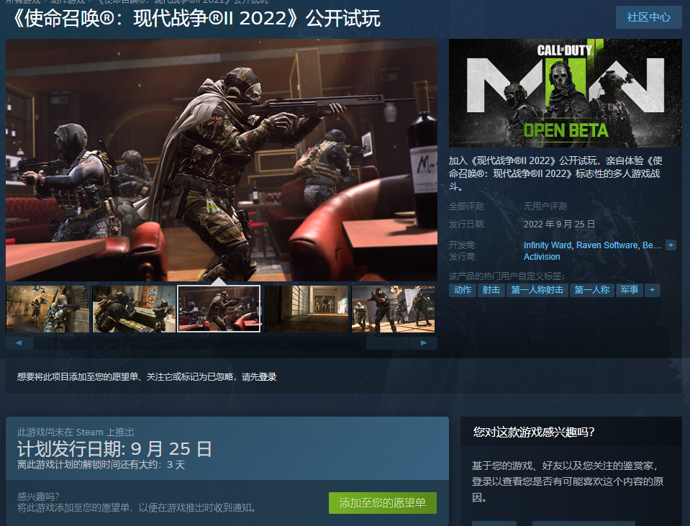This screenshot has height=526, width=690.
Task: Click the left arrow of the screenshot carousel
Action: tap(19, 343)
